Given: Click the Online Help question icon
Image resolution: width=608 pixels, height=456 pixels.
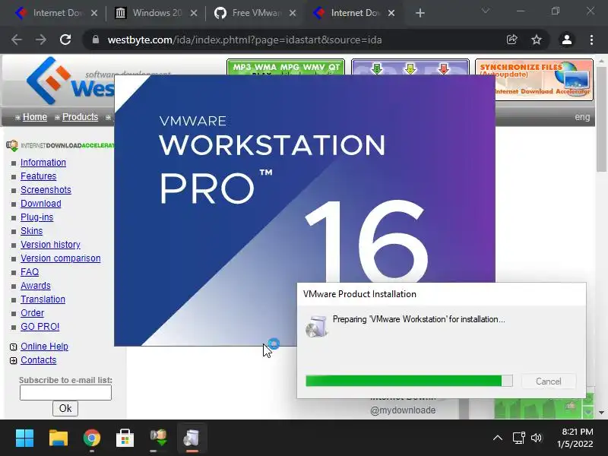Looking at the screenshot, I should click(13, 347).
